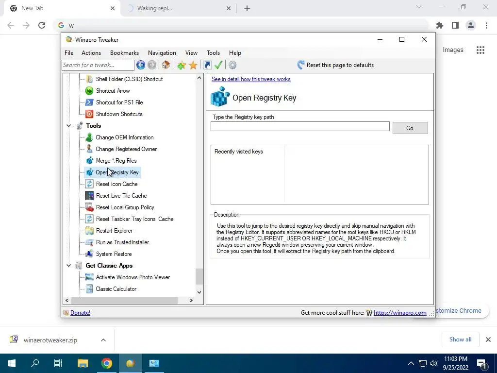The image size is (497, 373).
Task: Go to the Home page icon in Winaero toolbar
Action: [166, 65]
